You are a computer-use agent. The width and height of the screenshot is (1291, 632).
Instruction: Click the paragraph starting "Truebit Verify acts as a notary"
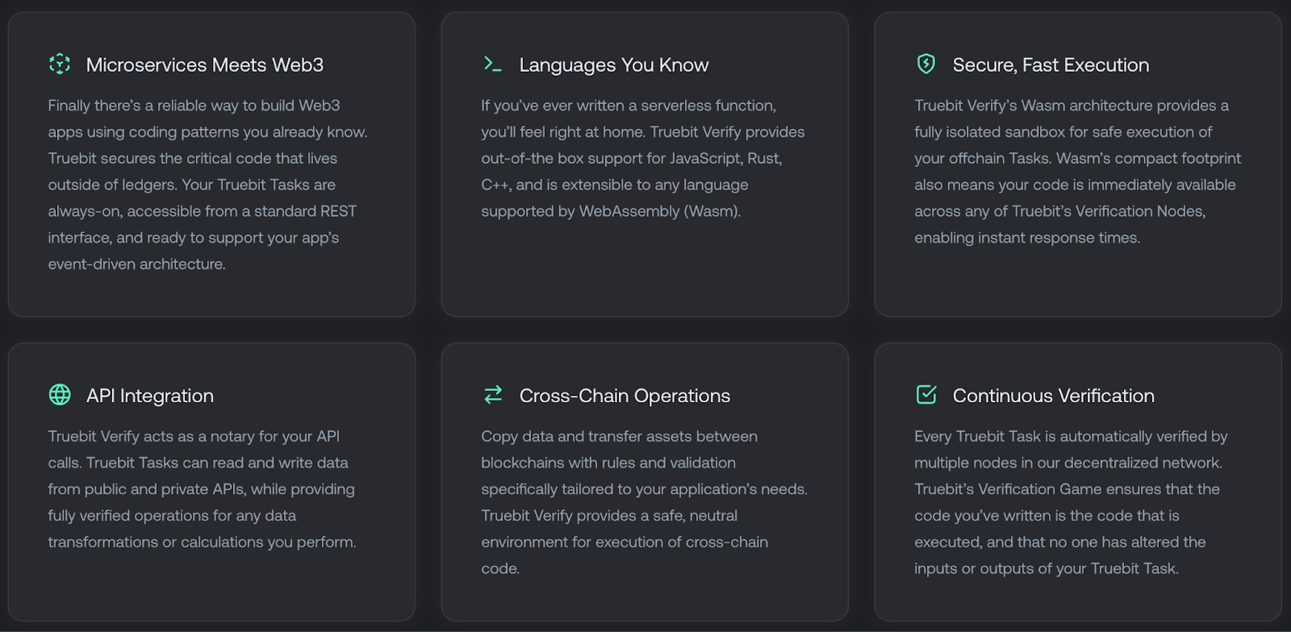(202, 489)
